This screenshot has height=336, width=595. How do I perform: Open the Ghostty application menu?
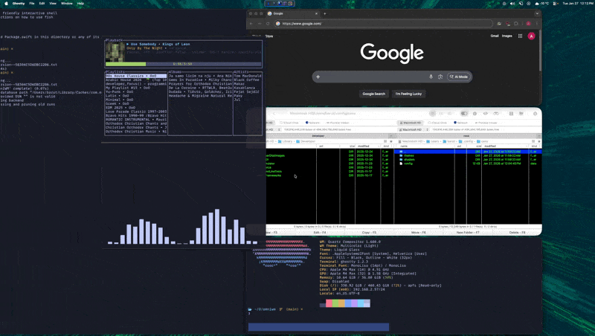click(18, 4)
